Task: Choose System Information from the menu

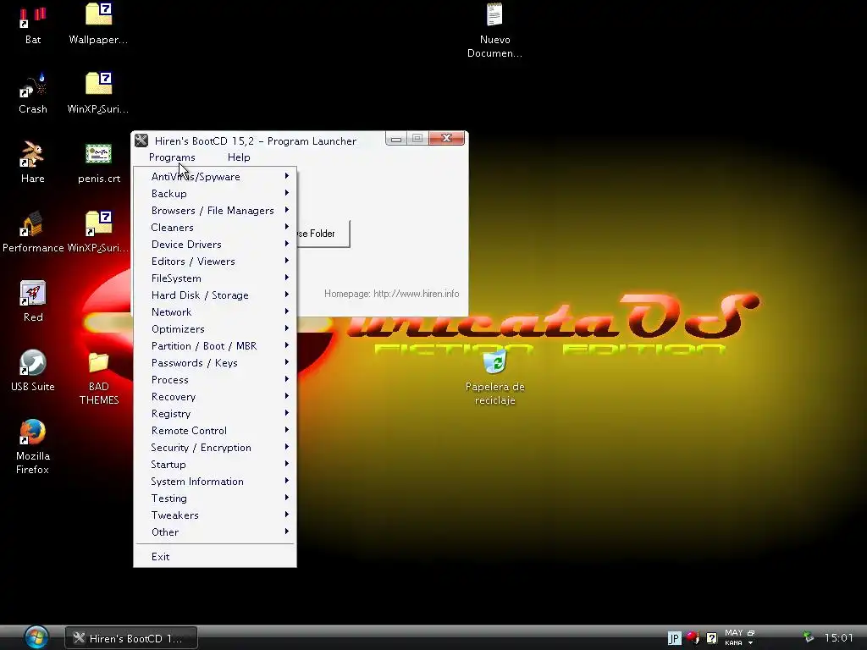Action: (215, 481)
